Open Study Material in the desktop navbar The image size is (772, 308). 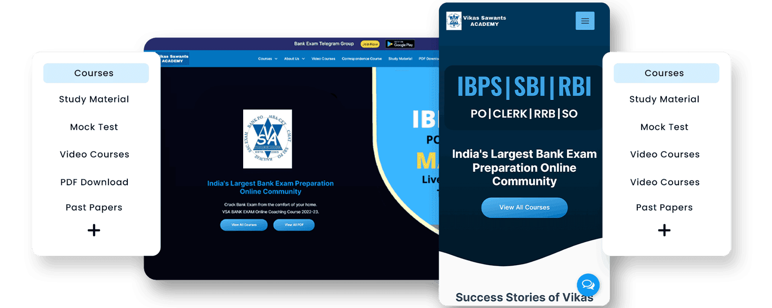pos(400,59)
